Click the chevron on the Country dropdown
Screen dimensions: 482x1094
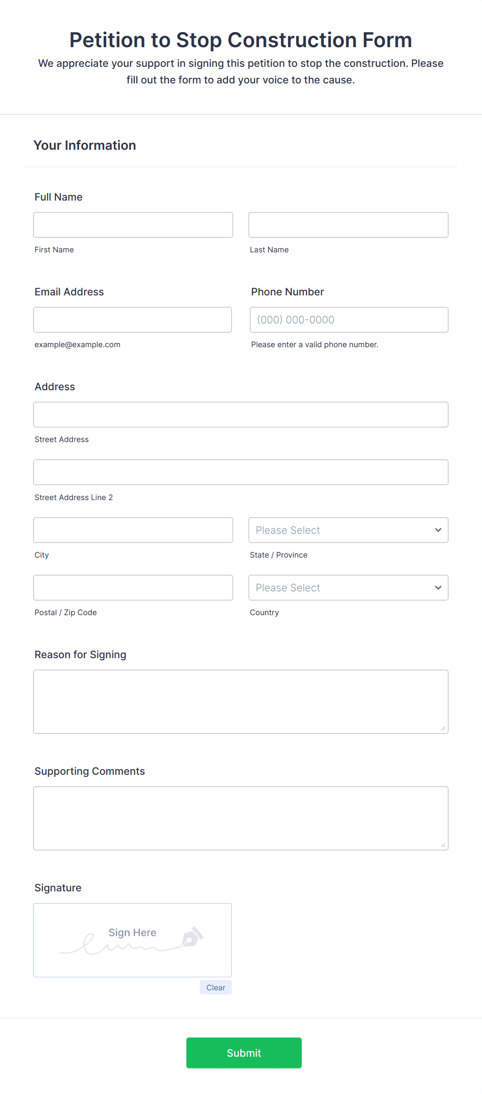(437, 587)
